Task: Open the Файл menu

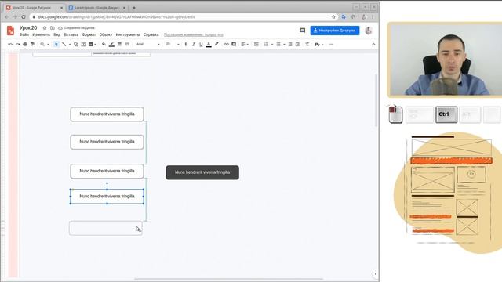Action: pyautogui.click(x=24, y=34)
